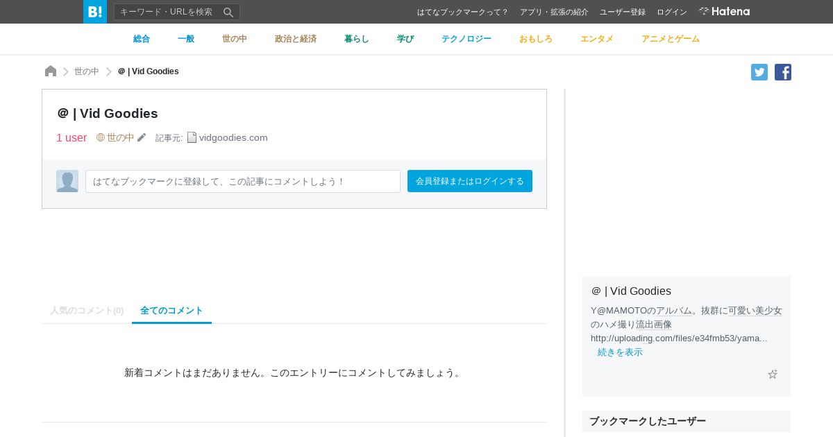Screen dimensions: 833x437
Task: Click the Hatena Bookmark B! logo
Action: (95, 12)
